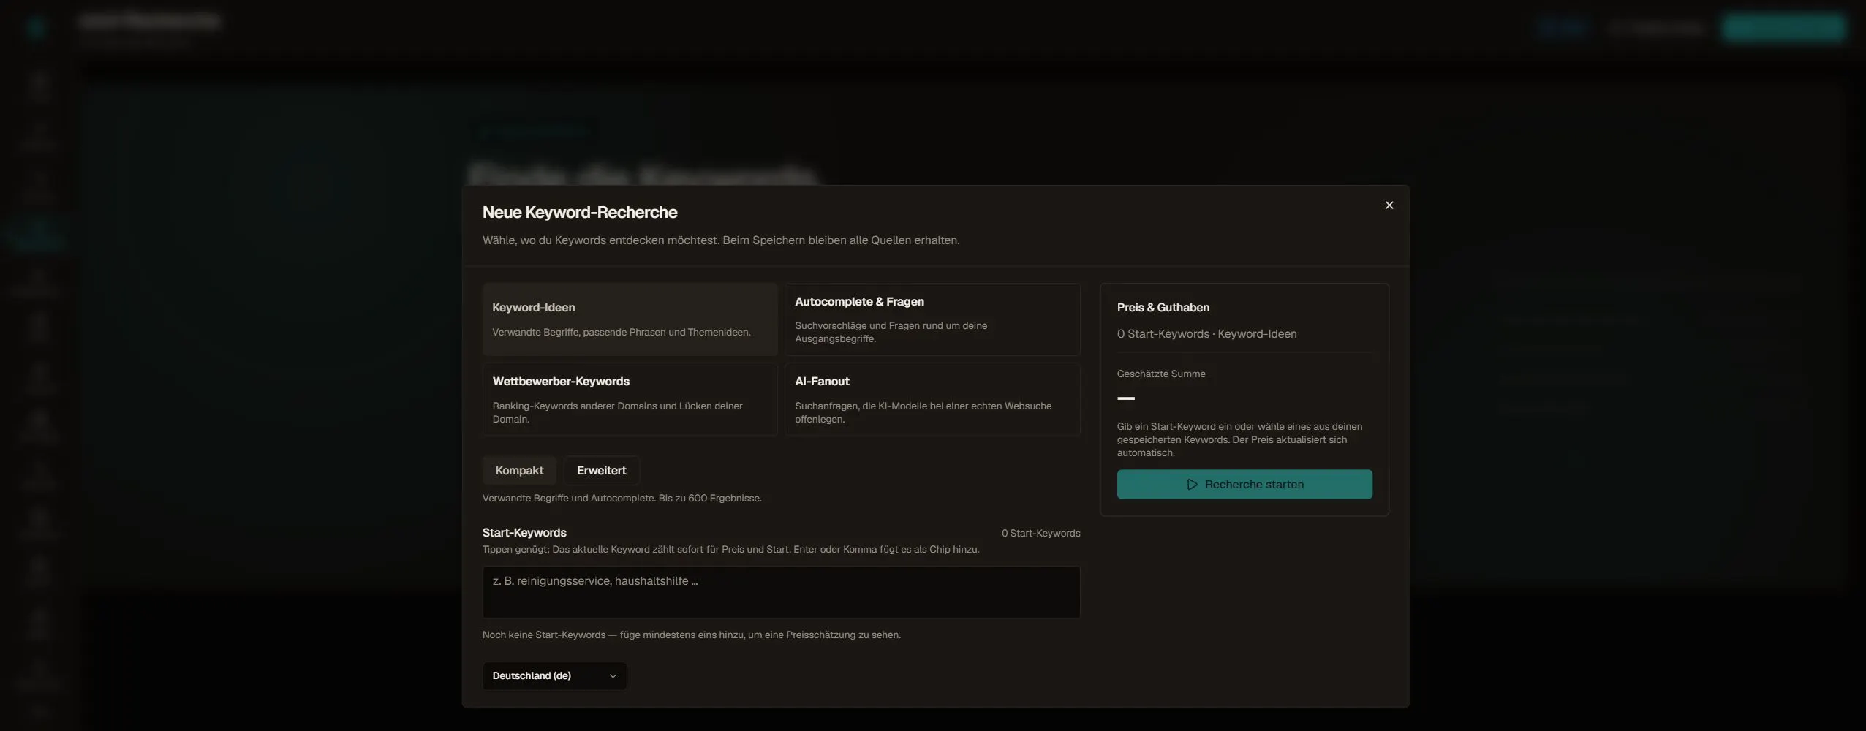
Task: Open the Deutschland (de) country dropdown
Action: tap(554, 676)
